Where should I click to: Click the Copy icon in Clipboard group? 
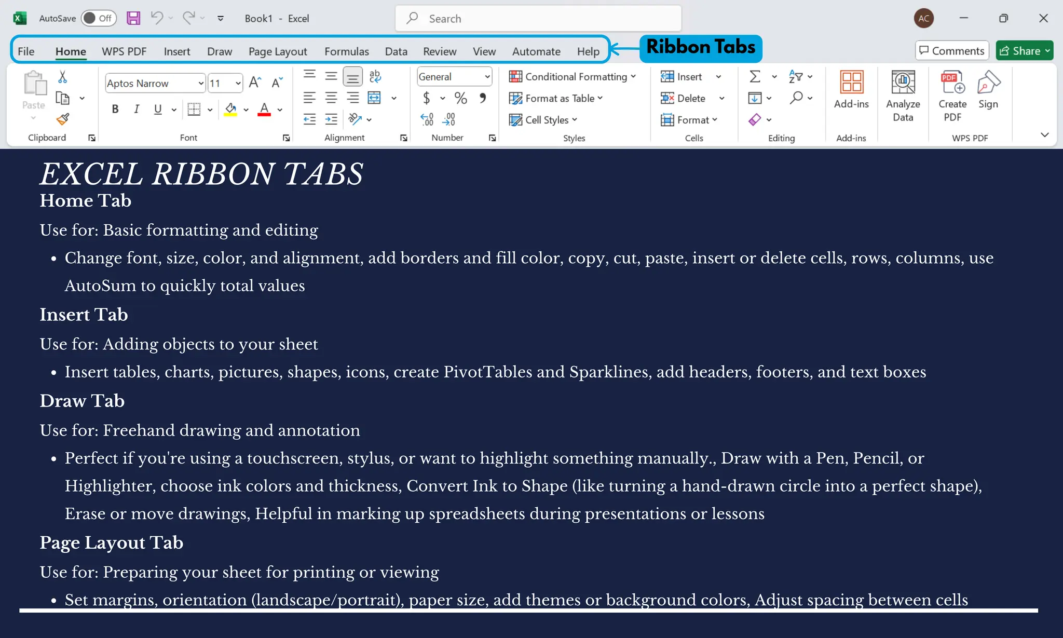point(63,98)
